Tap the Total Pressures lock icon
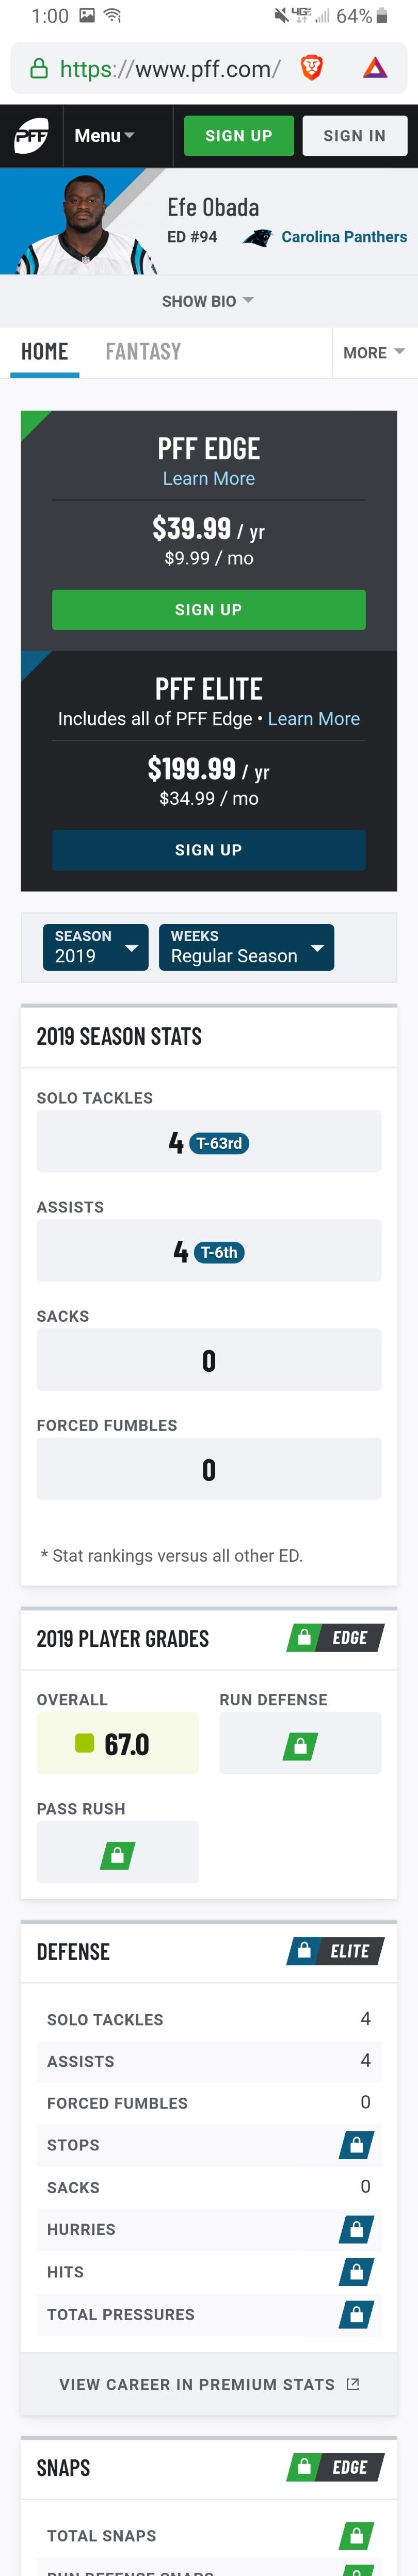Image resolution: width=418 pixels, height=2576 pixels. coord(356,2314)
